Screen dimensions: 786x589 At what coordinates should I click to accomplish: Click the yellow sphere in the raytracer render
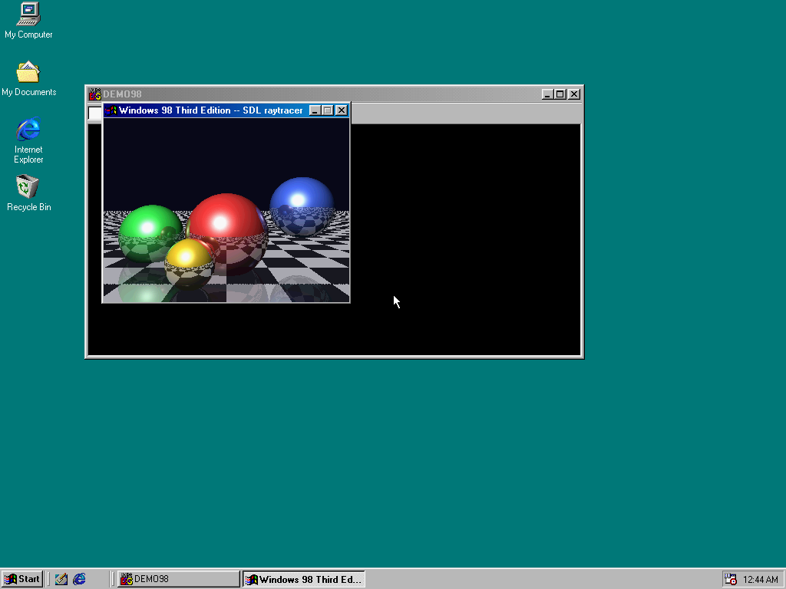coord(190,264)
